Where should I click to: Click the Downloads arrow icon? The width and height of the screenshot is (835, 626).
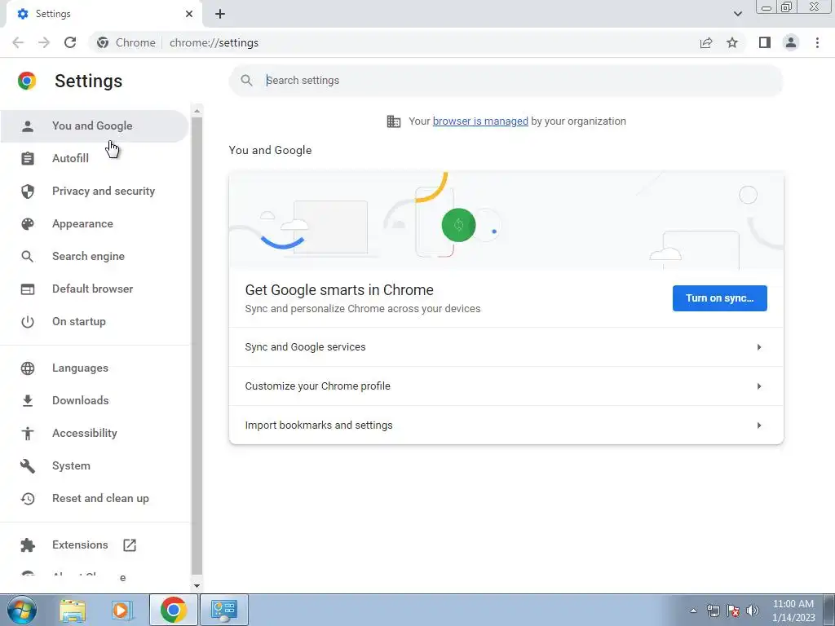tap(28, 400)
